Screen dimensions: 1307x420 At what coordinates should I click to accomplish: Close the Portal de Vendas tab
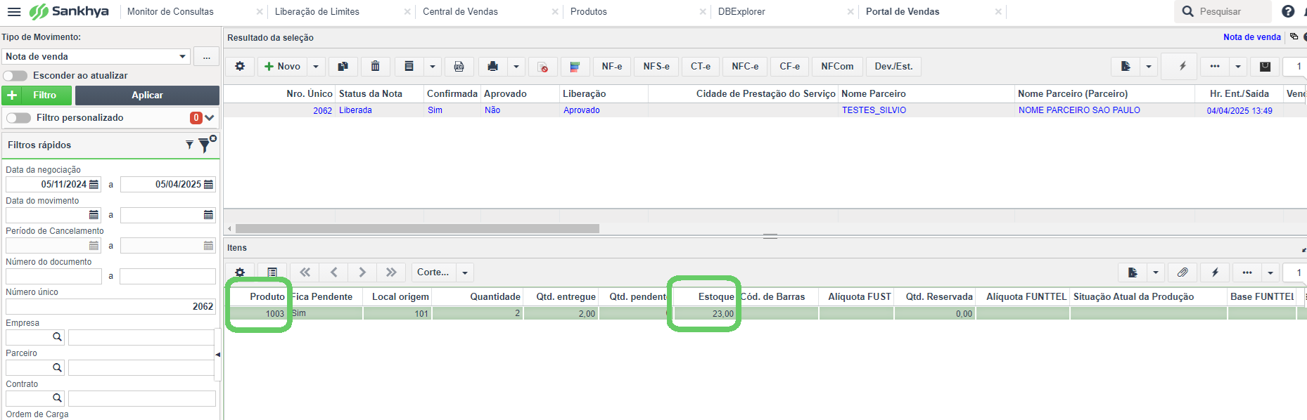pyautogui.click(x=998, y=11)
